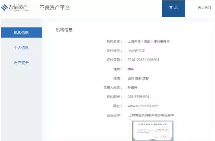Click the phone number 028-87594901
The height and width of the screenshot is (141, 215).
click(138, 97)
